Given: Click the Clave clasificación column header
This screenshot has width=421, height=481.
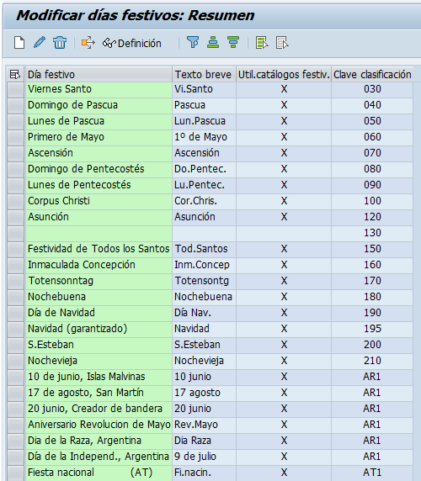Looking at the screenshot, I should 372,74.
